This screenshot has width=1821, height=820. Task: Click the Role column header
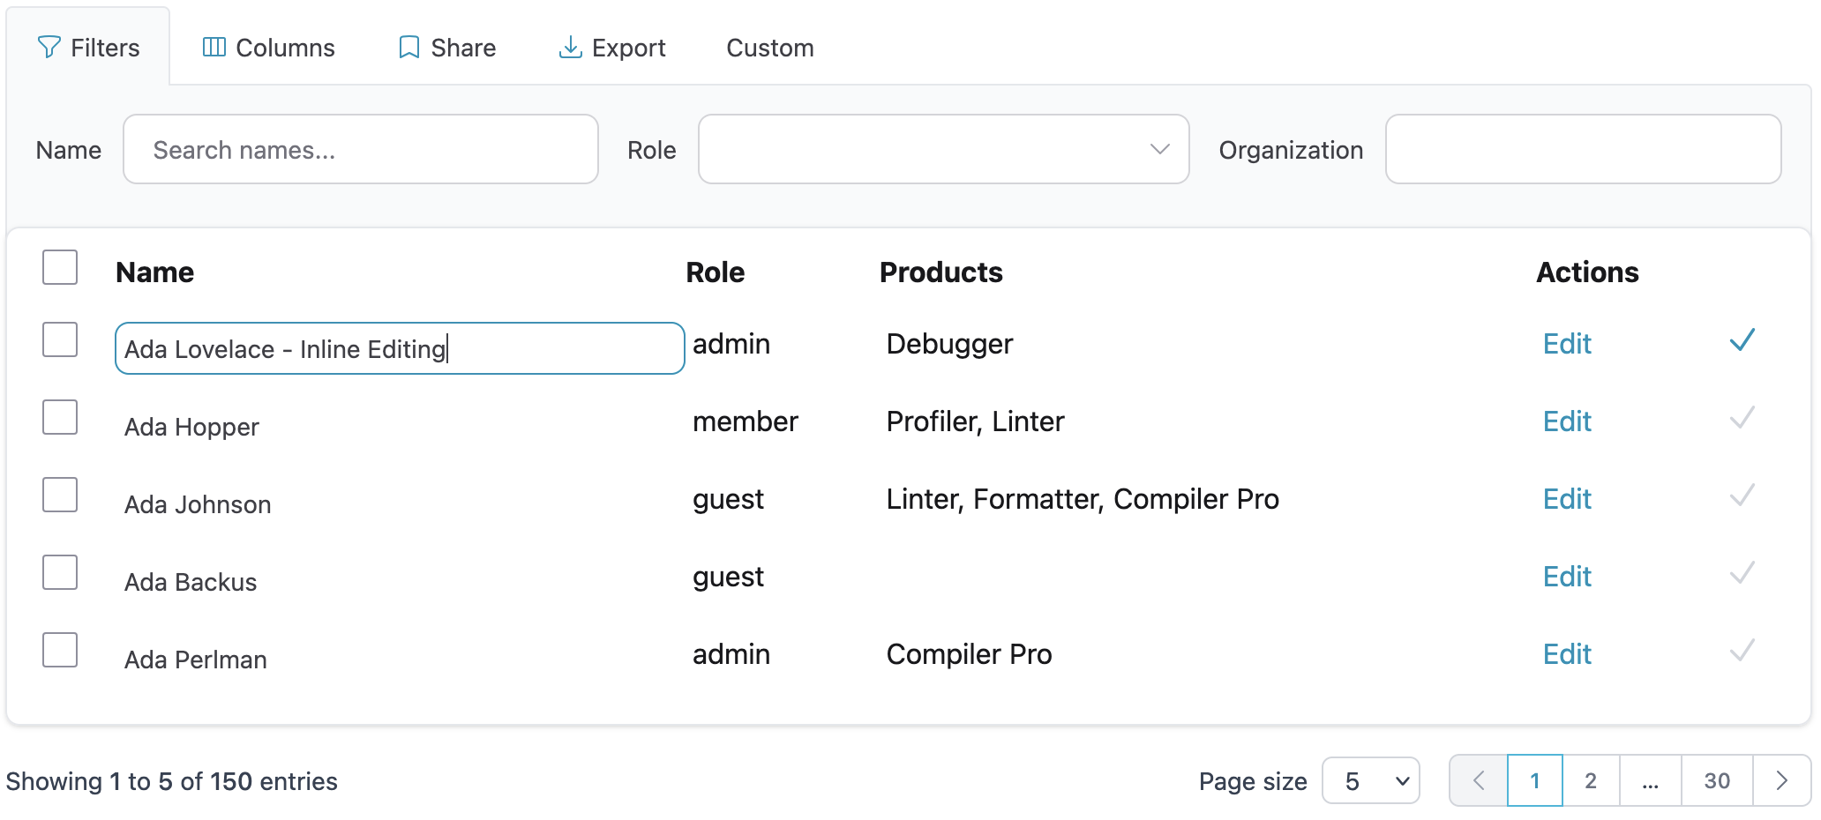(716, 272)
